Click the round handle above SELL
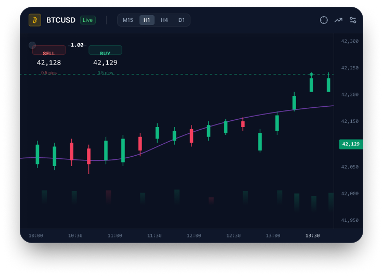The height and width of the screenshot is (276, 383). (32, 45)
